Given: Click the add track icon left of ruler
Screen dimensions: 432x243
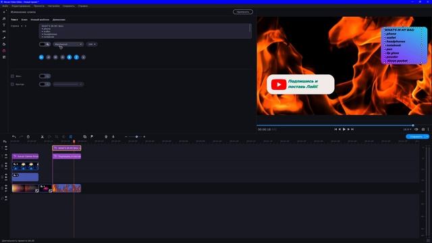Looking at the screenshot, I should click(5, 141).
